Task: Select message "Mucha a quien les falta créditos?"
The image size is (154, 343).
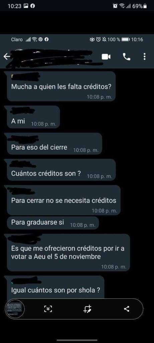Action: 61,86
